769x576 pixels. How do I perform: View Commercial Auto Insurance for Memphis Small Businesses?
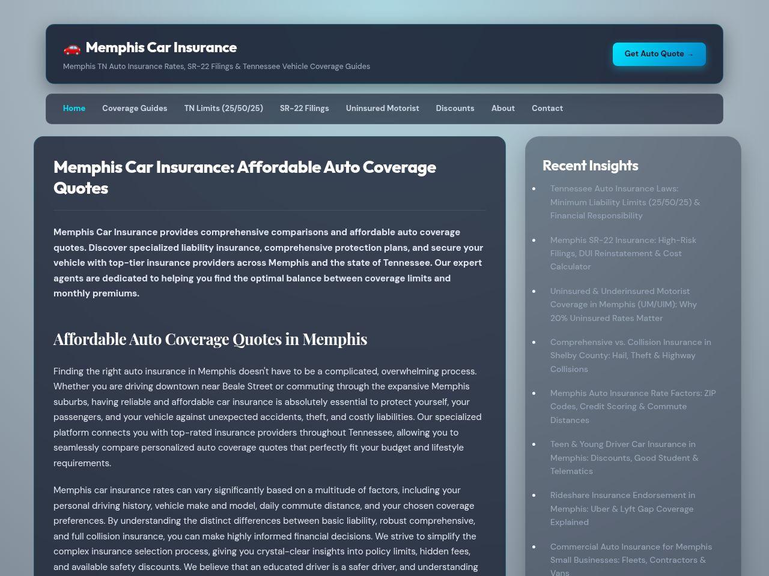pyautogui.click(x=631, y=558)
